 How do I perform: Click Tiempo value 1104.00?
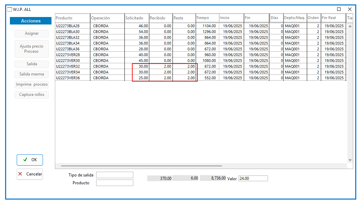click(209, 26)
